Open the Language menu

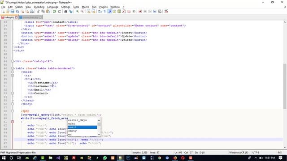coord(53,7)
